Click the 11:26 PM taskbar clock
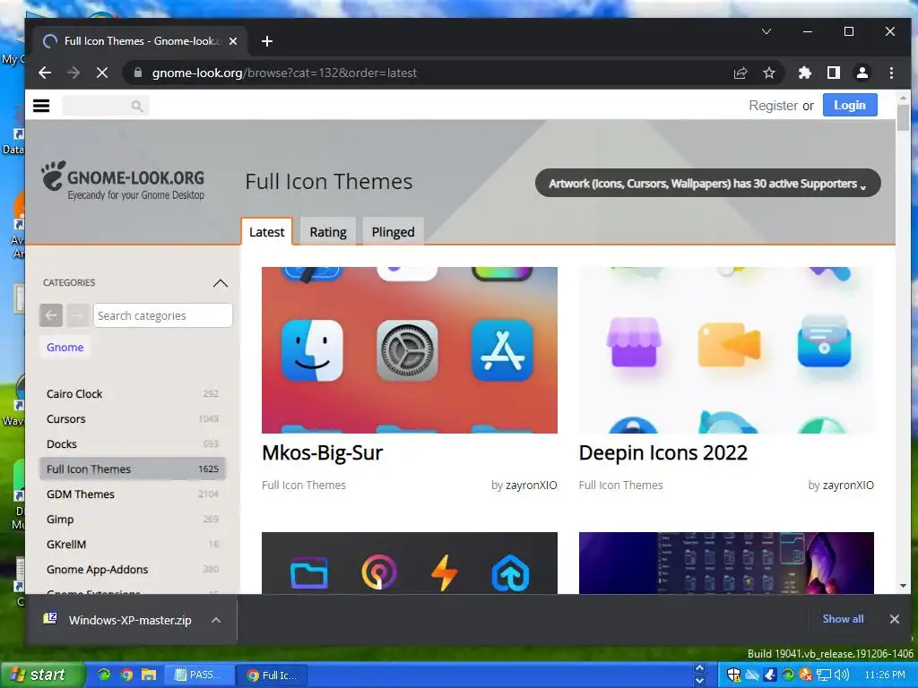918x688 pixels. (x=885, y=675)
